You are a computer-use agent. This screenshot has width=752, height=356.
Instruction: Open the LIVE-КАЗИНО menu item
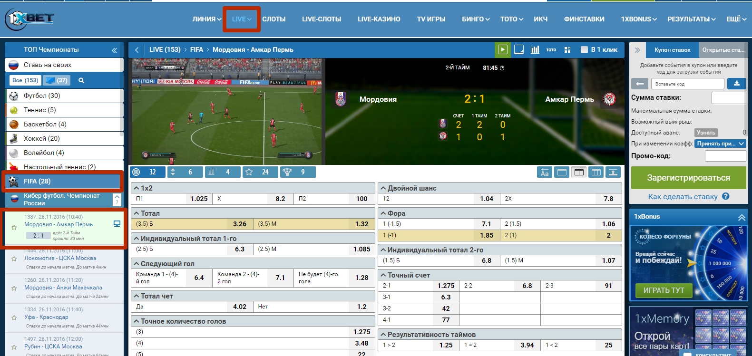(x=379, y=19)
